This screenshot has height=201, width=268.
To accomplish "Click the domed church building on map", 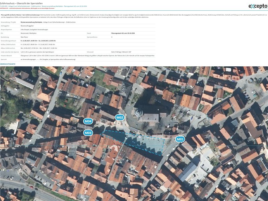I will (139, 112).
